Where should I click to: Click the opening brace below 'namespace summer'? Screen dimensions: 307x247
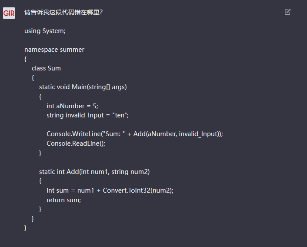[x=26, y=59]
